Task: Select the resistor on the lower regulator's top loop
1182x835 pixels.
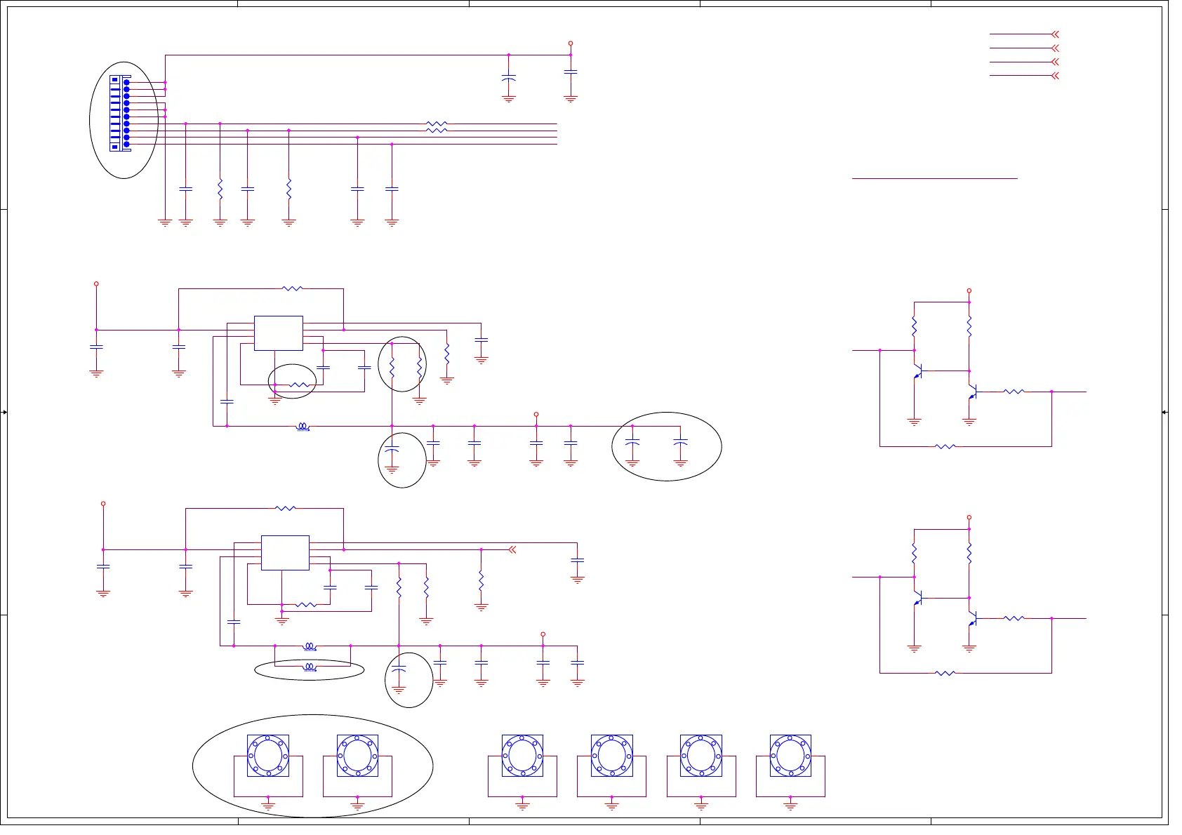Action: click(285, 508)
